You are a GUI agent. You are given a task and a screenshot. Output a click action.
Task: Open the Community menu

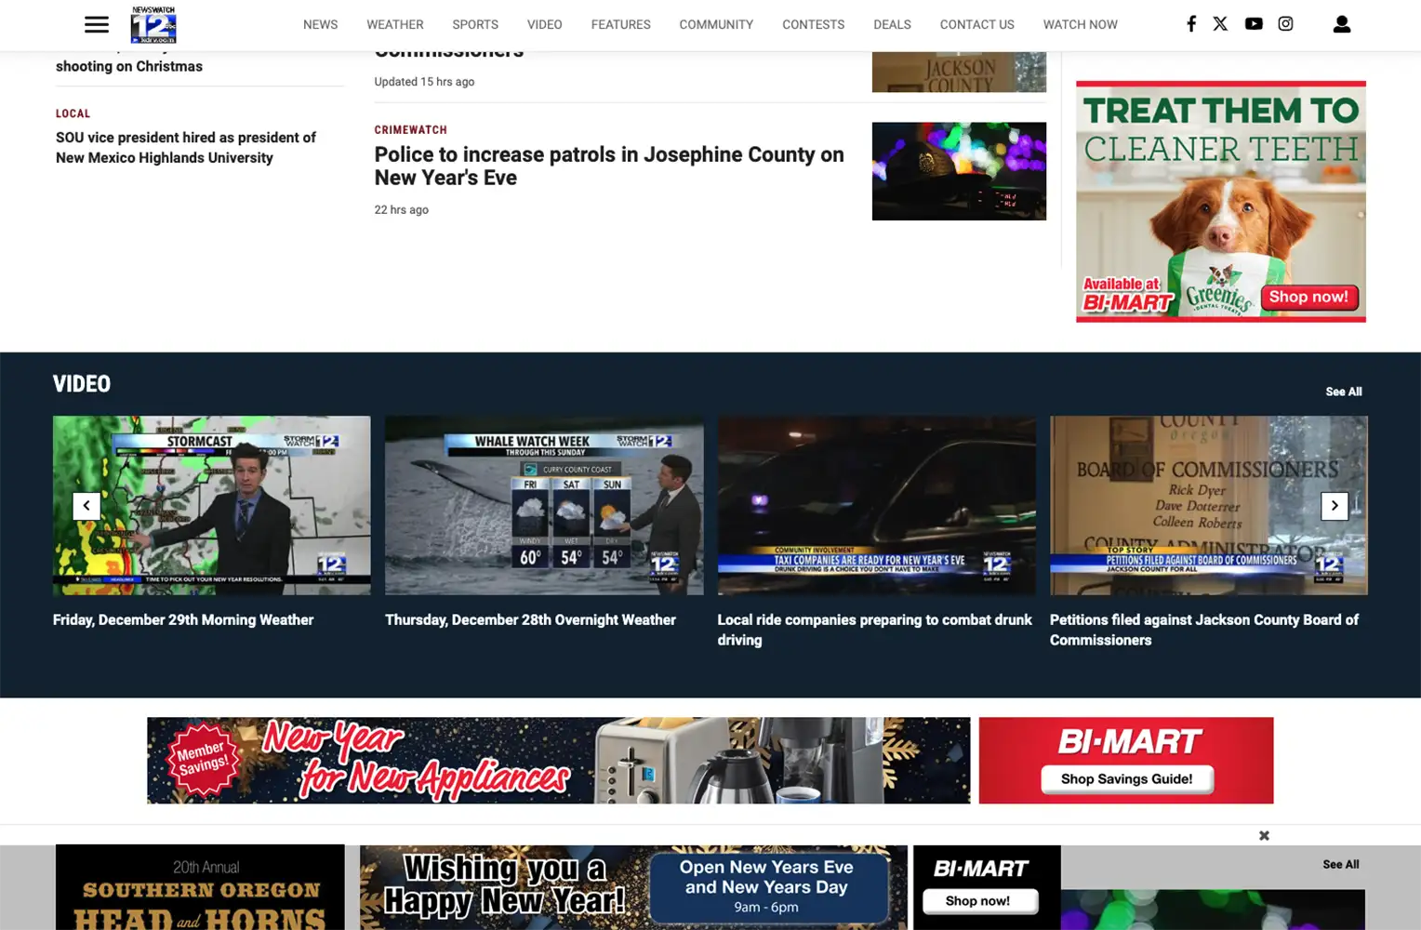[716, 24]
